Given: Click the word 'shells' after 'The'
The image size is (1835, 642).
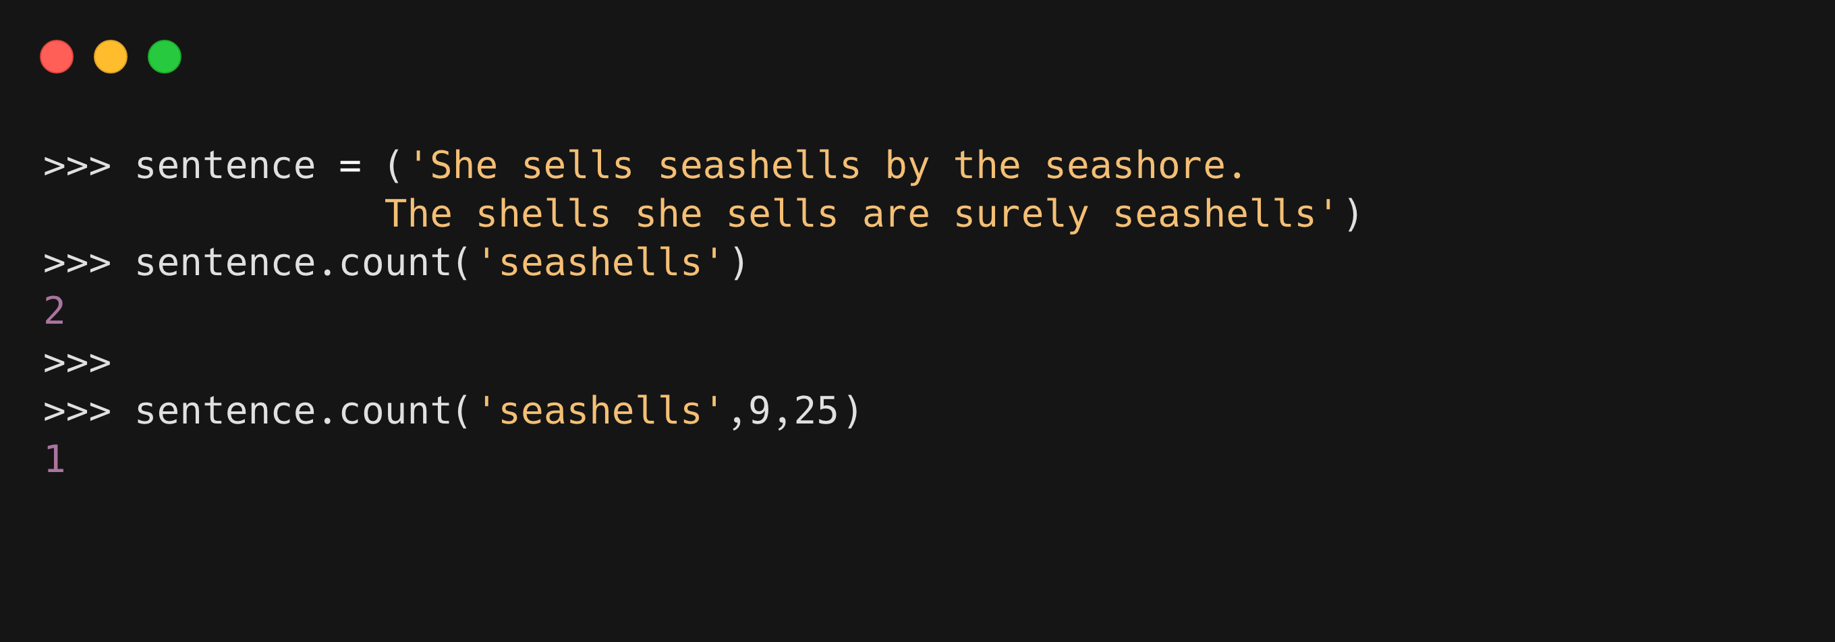Looking at the screenshot, I should click(543, 214).
